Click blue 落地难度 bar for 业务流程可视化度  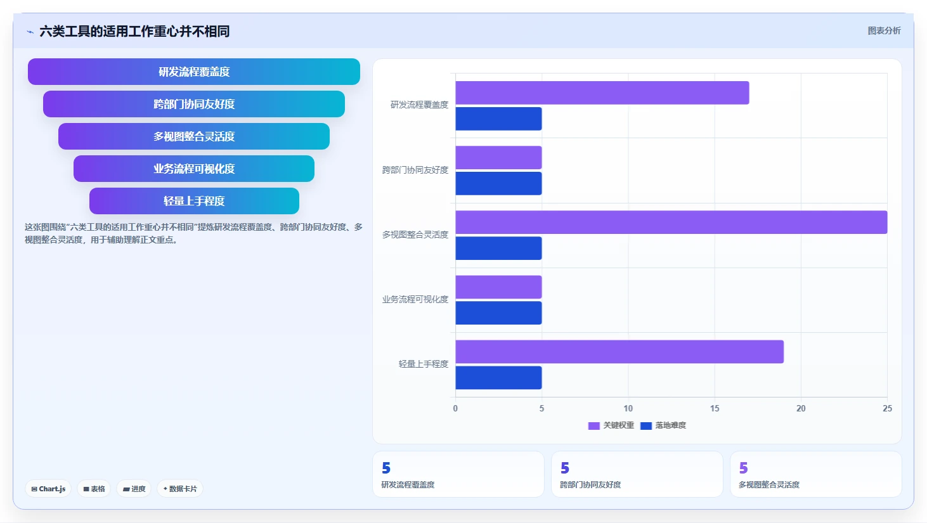coord(498,313)
